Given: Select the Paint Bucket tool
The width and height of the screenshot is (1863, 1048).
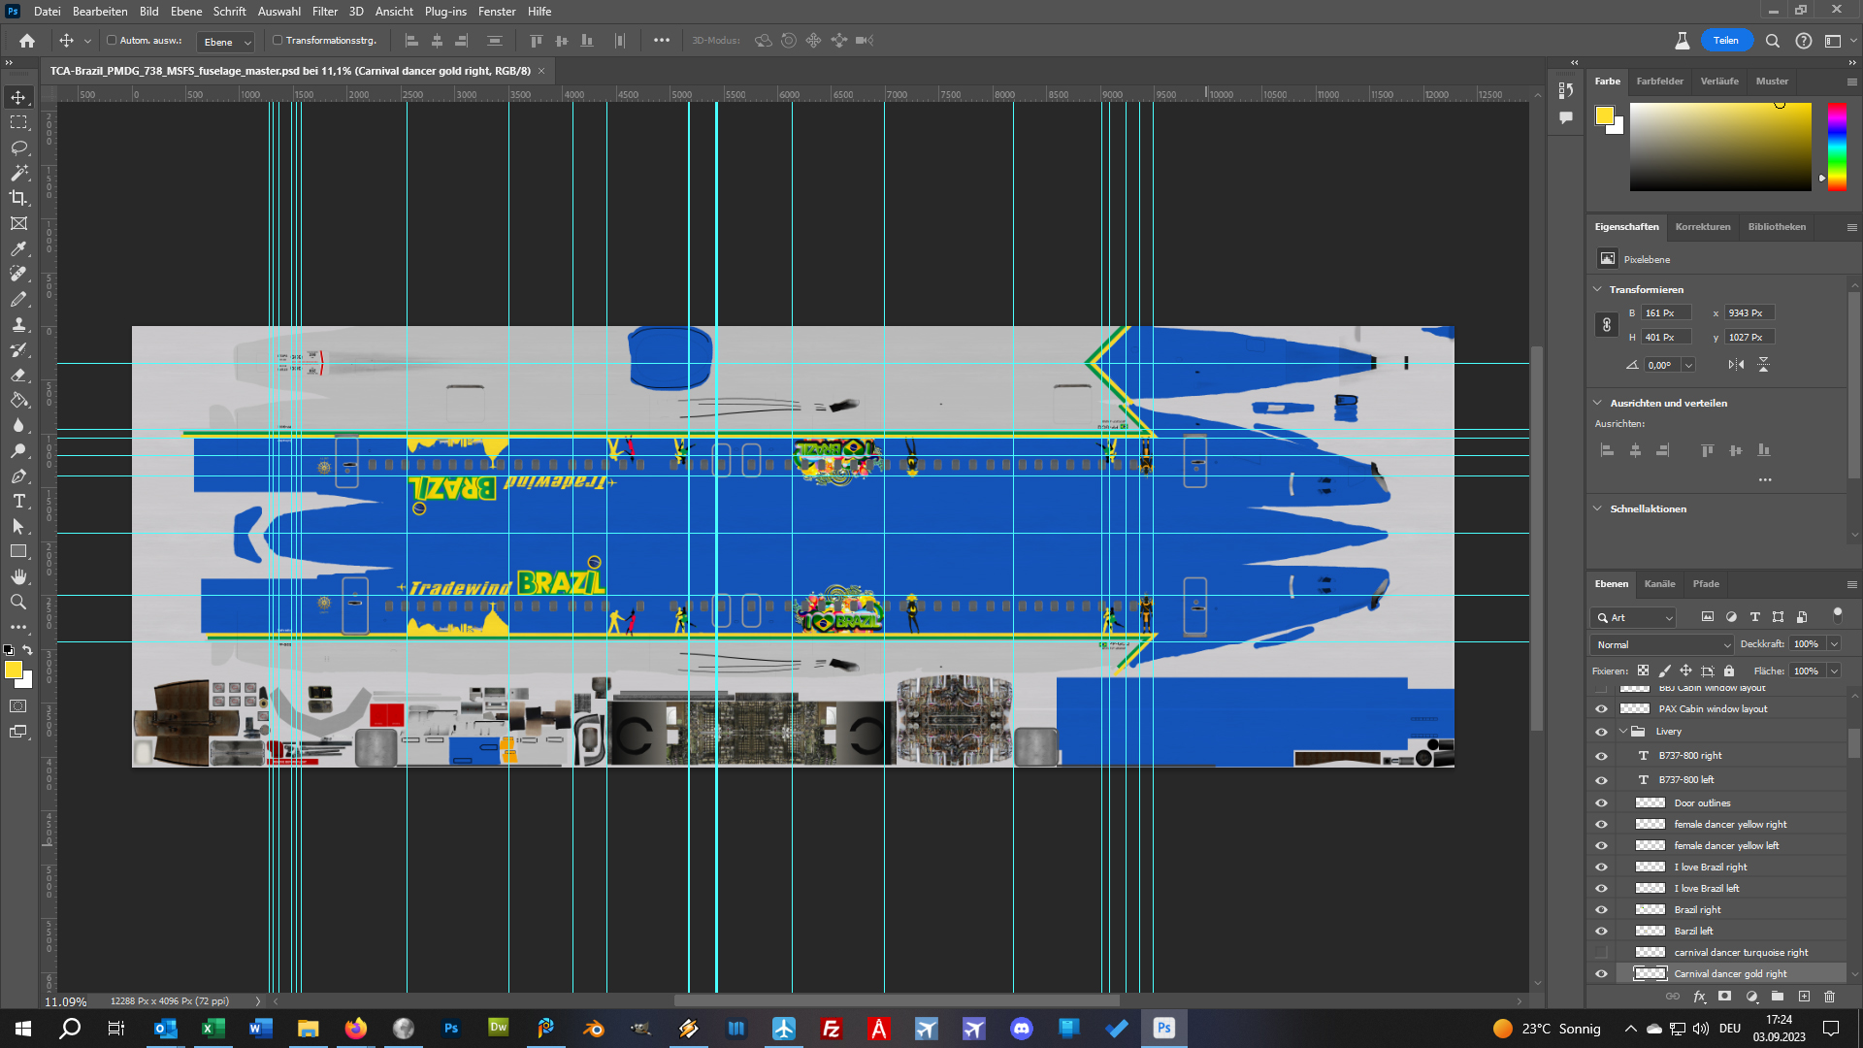Looking at the screenshot, I should click(x=18, y=400).
